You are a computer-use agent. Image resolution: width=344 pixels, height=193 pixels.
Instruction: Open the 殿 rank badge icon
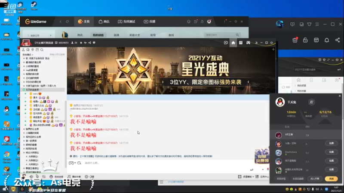pyautogui.click(x=311, y=102)
